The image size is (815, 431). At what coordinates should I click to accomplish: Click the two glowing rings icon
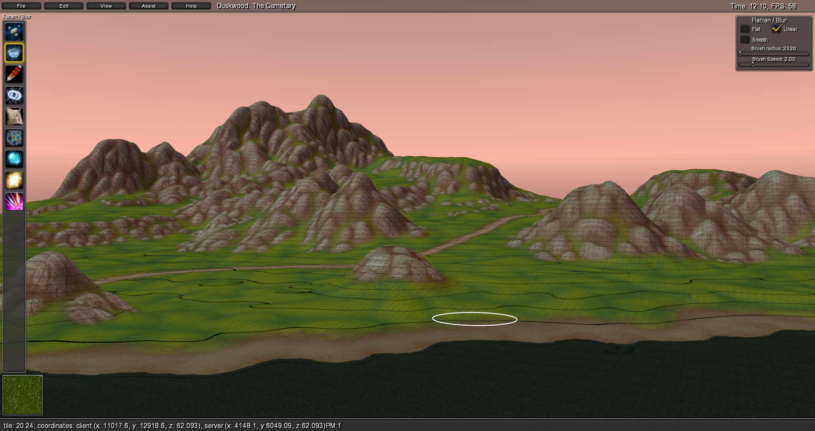pyautogui.click(x=14, y=95)
